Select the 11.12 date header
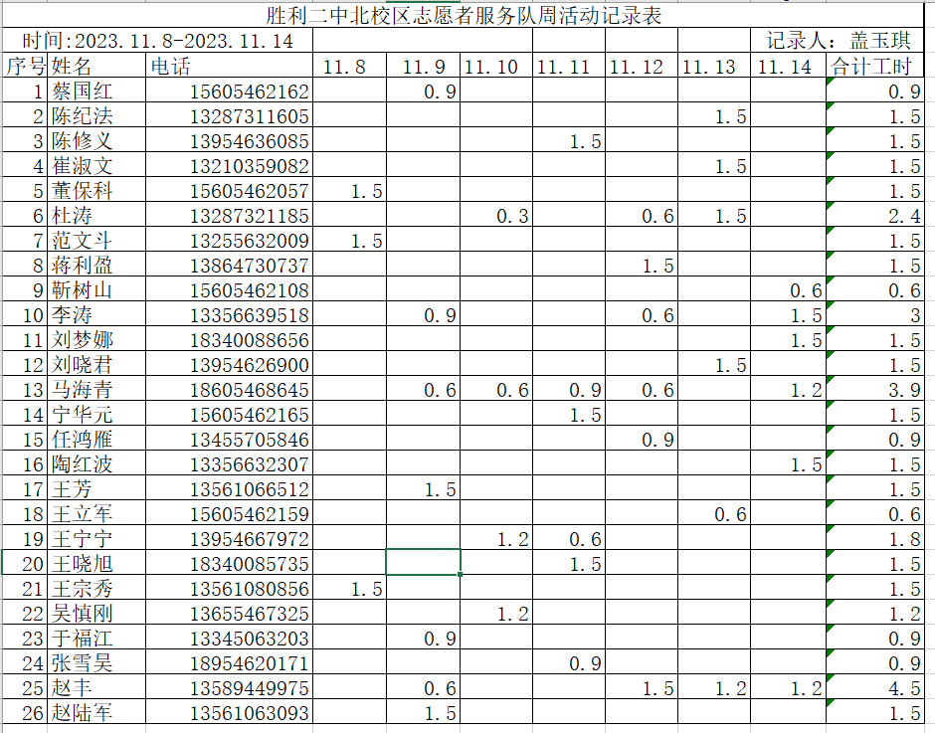The width and height of the screenshot is (935, 733). [642, 66]
